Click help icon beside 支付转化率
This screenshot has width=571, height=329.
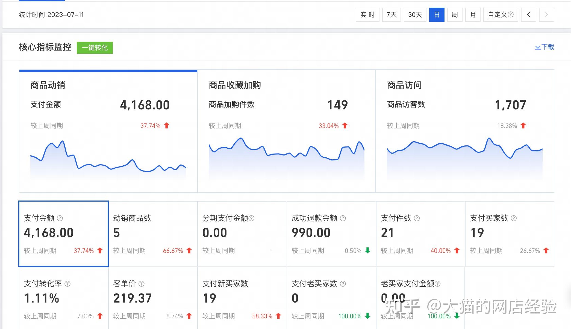coord(67,284)
